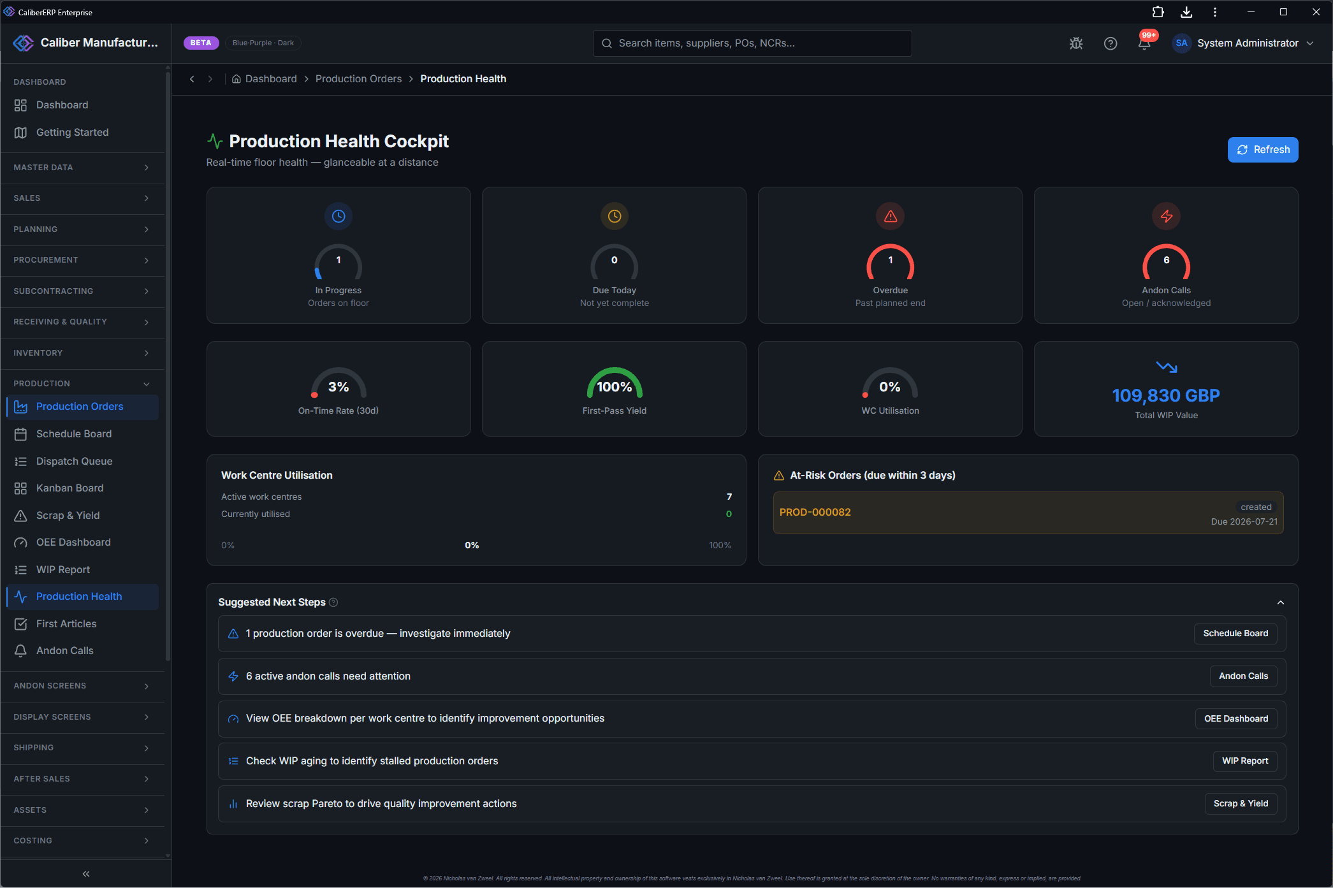Click the download icon in title bar
Image resolution: width=1333 pixels, height=888 pixels.
(1186, 12)
